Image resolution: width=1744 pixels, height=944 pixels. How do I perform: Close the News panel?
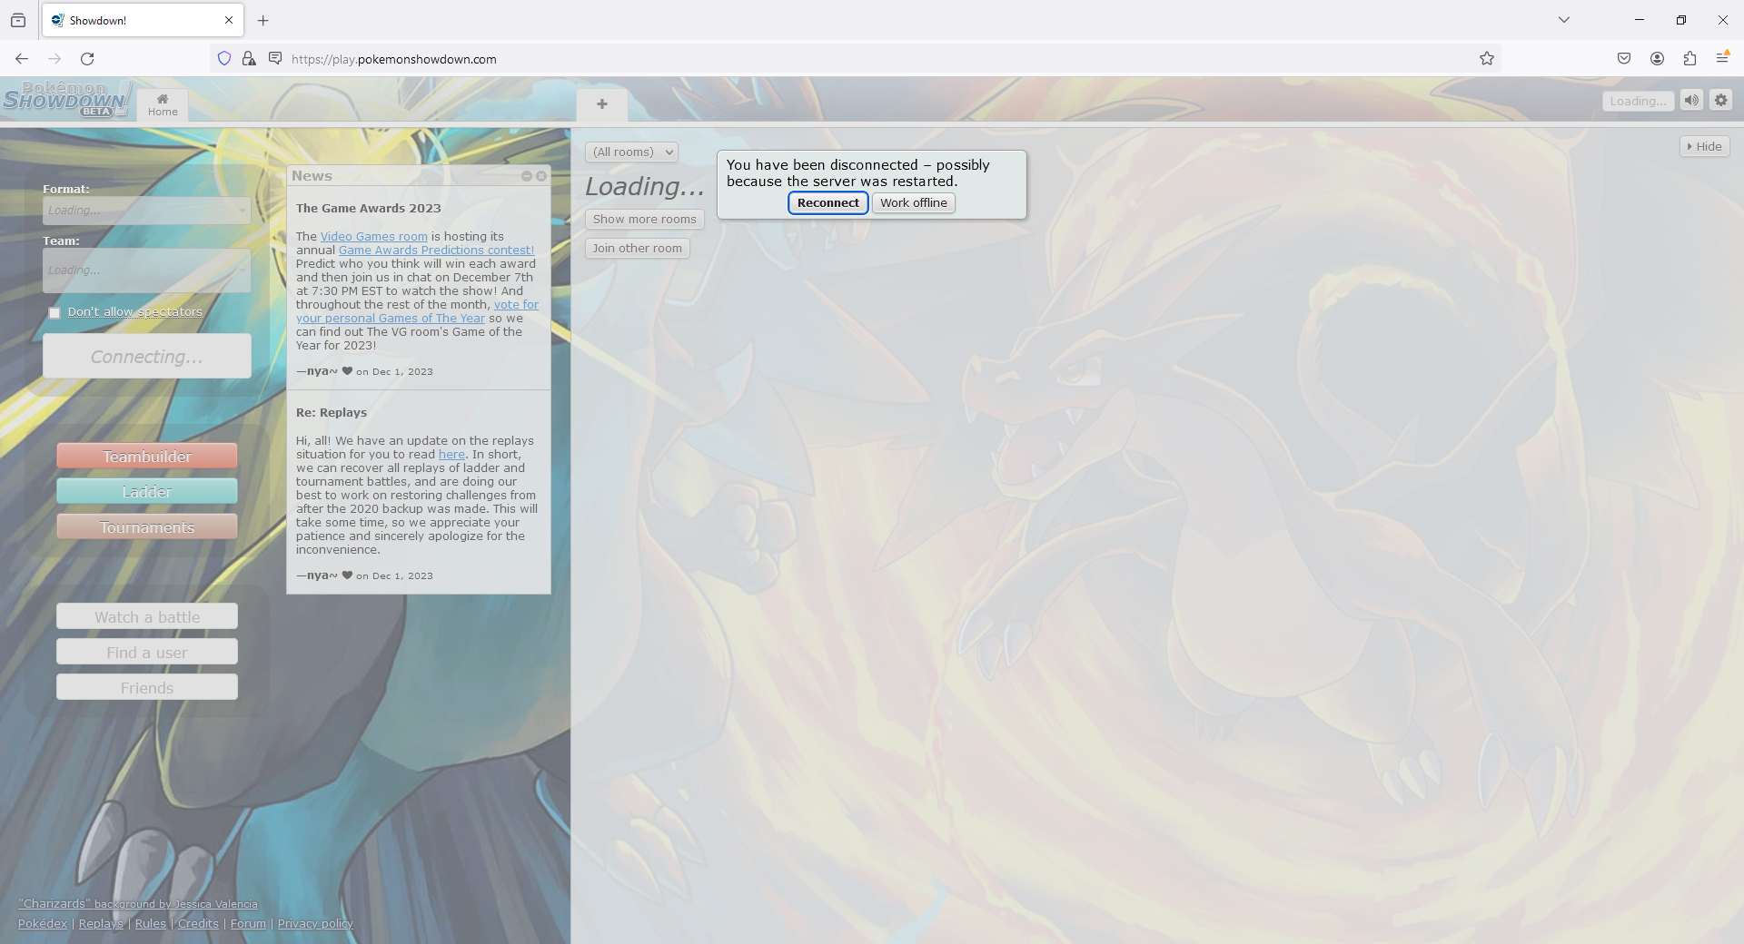click(x=541, y=176)
